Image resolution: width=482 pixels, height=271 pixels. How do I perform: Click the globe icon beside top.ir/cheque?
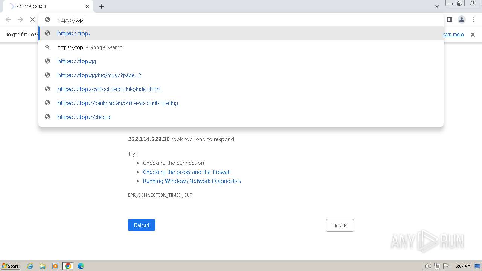[47, 117]
